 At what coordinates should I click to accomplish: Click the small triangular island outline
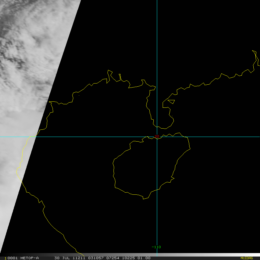click(172, 101)
